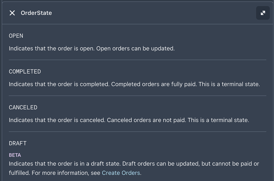Click the BETA badge under DRAFT
The width and height of the screenshot is (274, 181).
point(15,155)
